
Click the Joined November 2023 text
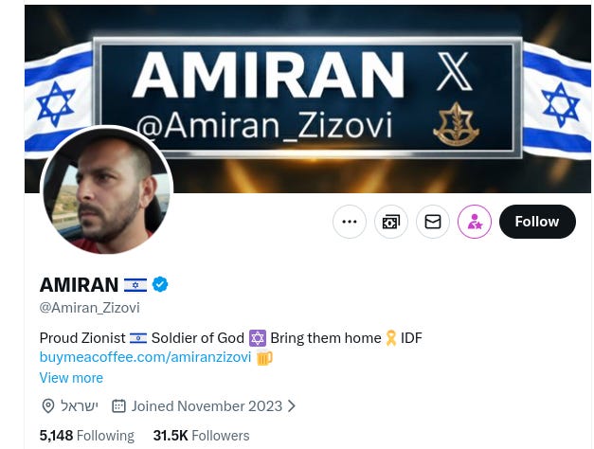pyautogui.click(x=207, y=406)
